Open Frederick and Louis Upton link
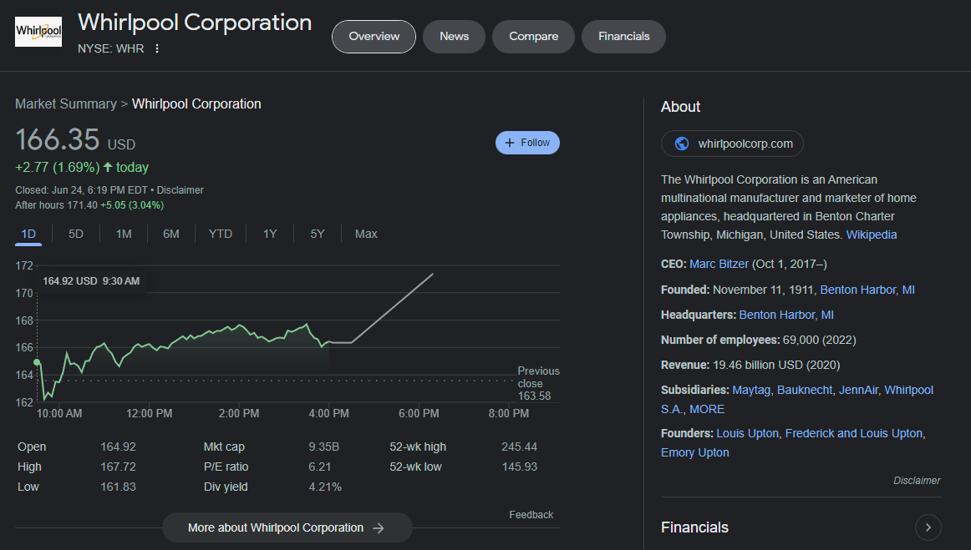The image size is (971, 550). coord(854,434)
